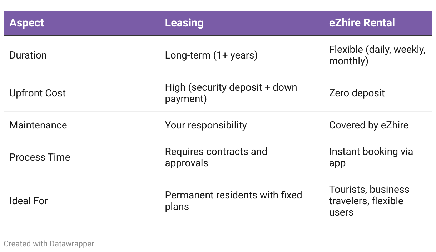Viewport: 436px width, 252px height.
Task: Select the Process Time row label
Action: pos(40,157)
